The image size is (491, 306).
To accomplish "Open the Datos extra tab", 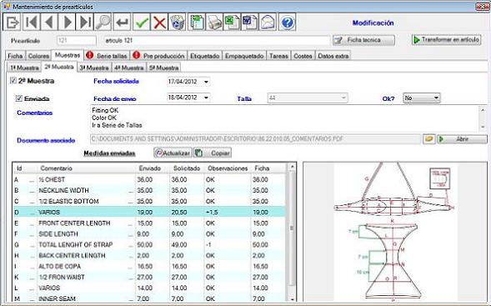I will tap(333, 56).
